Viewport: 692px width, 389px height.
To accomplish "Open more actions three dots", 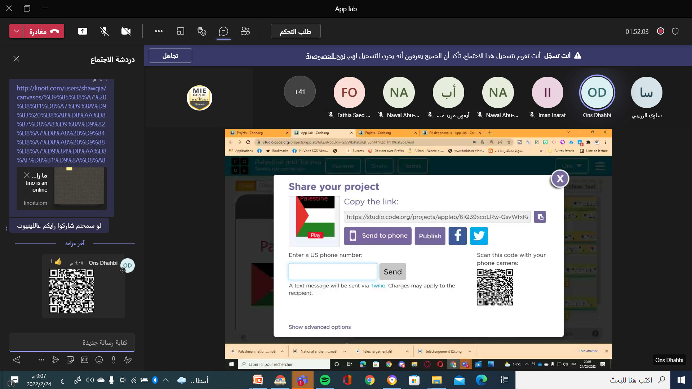I will coord(159,31).
